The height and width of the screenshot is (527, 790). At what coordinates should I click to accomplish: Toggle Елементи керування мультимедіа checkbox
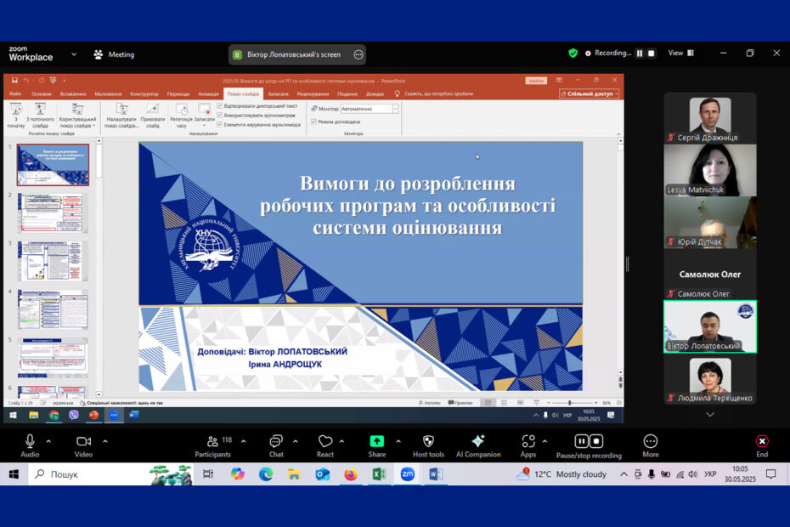(220, 124)
